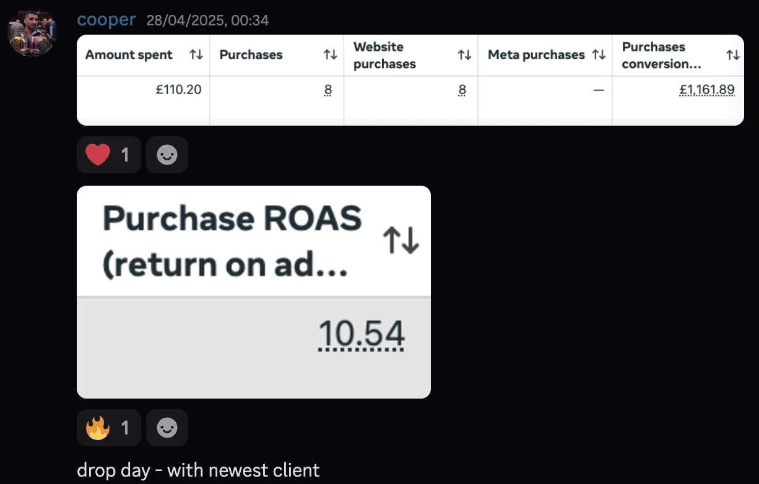
Task: Click the £1,161.89 conversion value
Action: click(x=707, y=90)
